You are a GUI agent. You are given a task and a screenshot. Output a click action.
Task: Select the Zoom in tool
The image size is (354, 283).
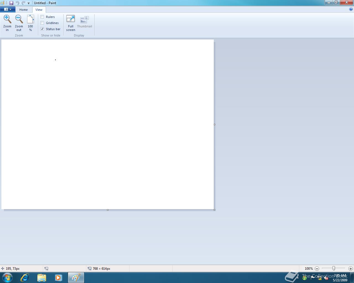[x=7, y=22]
